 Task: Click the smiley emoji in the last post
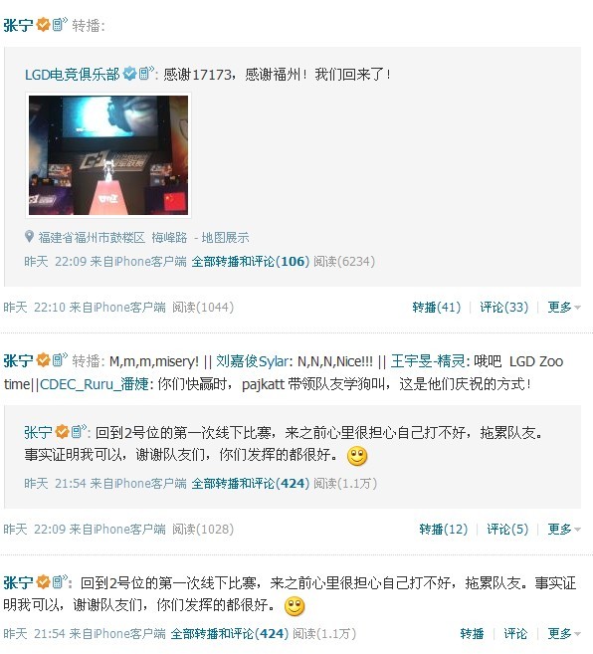(x=295, y=606)
